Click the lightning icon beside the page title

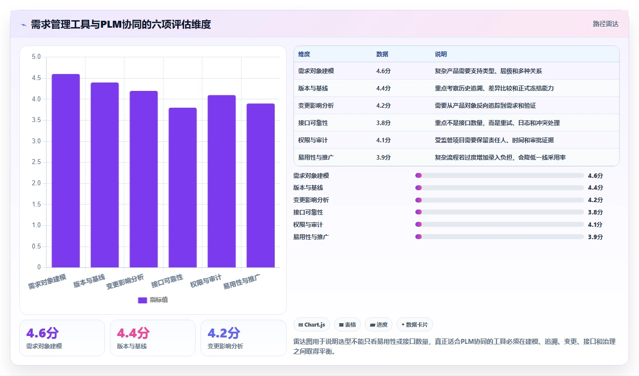[23, 24]
